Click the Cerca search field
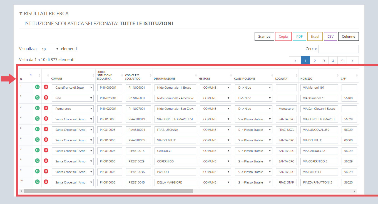This screenshot has width=378, height=204. 339,49
